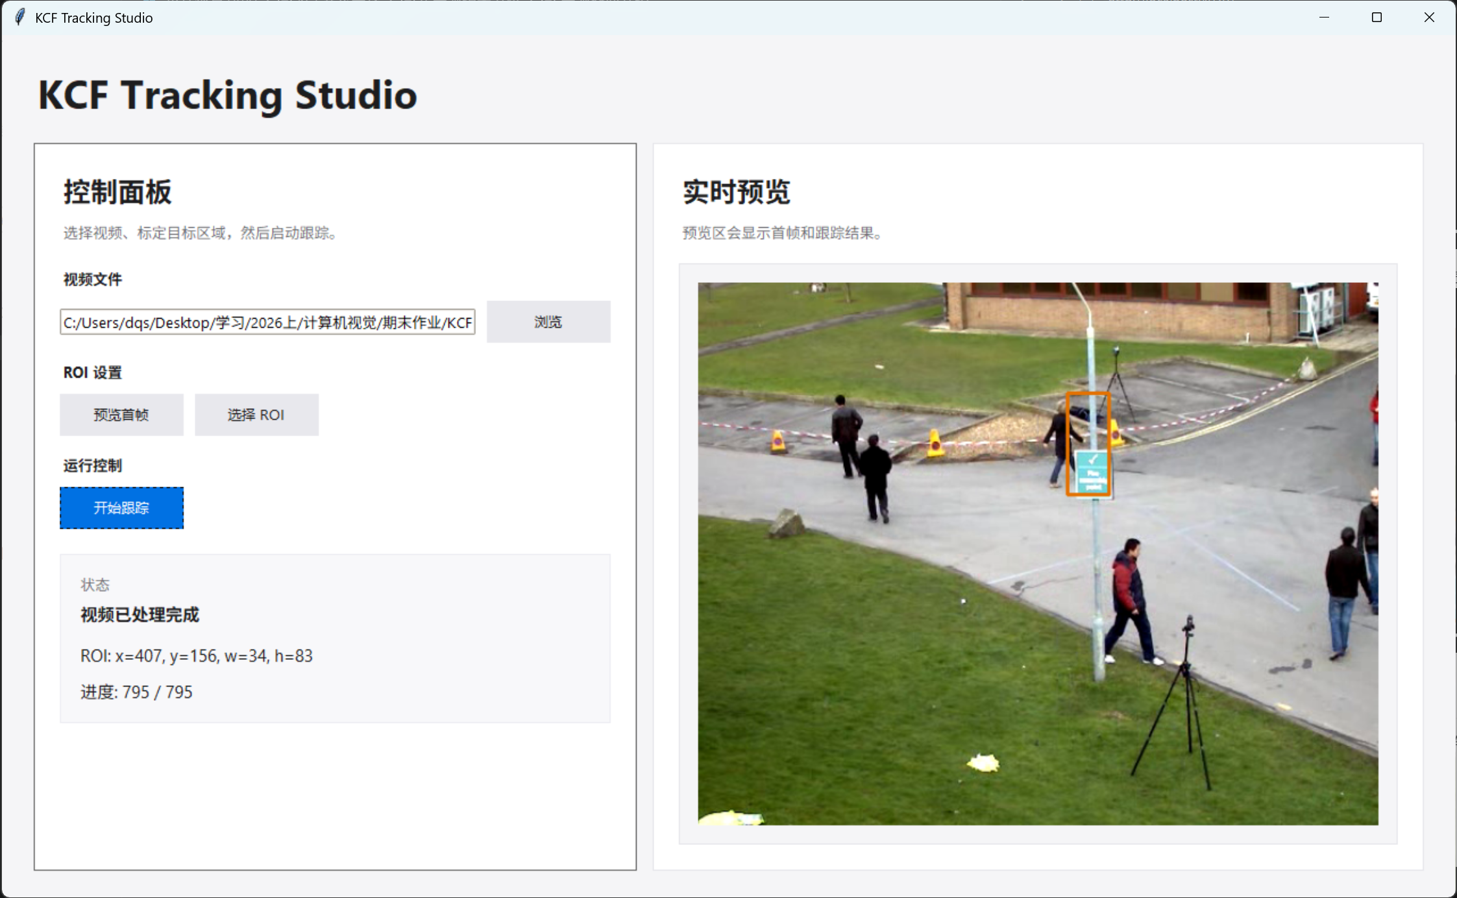
Task: Click the tracked video preview image
Action: pos(1038,553)
